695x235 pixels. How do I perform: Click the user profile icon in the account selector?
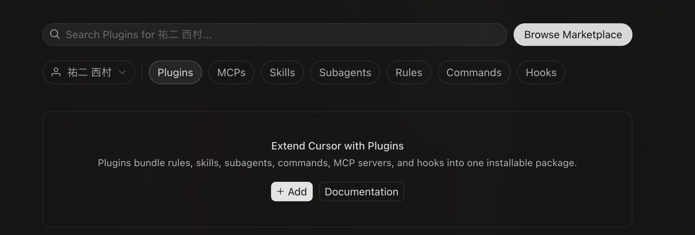(56, 72)
